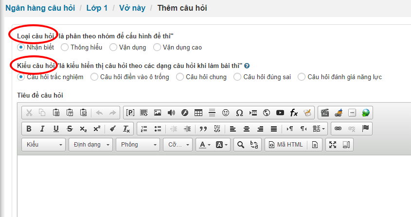This screenshot has height=217, width=411.
Task: Open the language direction dropdown
Action: (x=319, y=129)
